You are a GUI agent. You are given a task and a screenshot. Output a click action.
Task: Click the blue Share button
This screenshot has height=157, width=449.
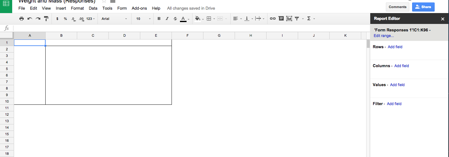click(423, 7)
